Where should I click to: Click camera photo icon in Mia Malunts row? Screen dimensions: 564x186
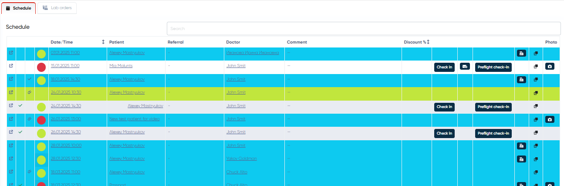click(x=550, y=67)
